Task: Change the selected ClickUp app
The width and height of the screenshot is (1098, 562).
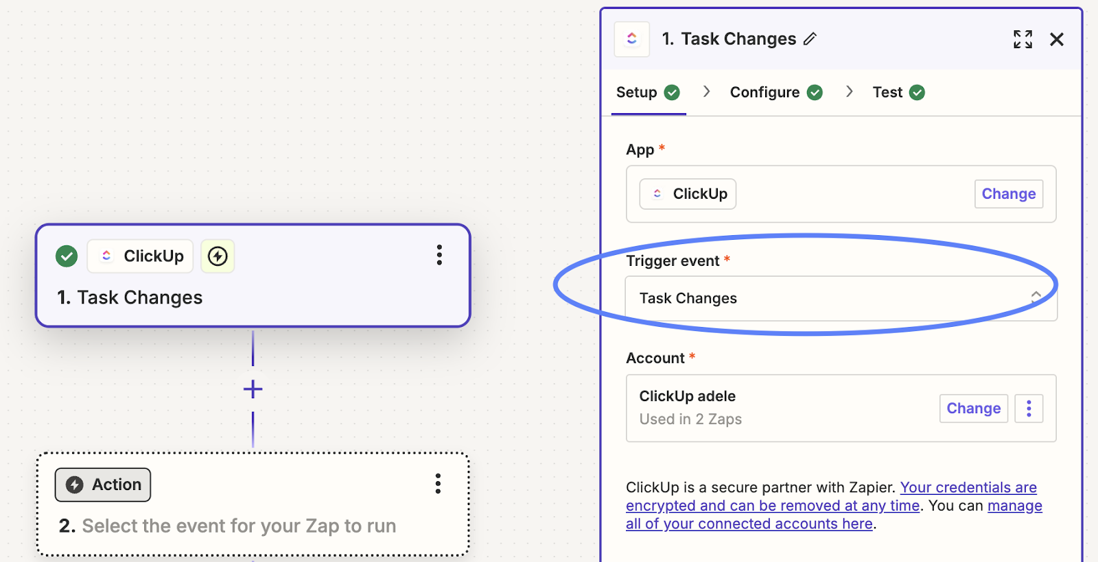Action: [1008, 194]
